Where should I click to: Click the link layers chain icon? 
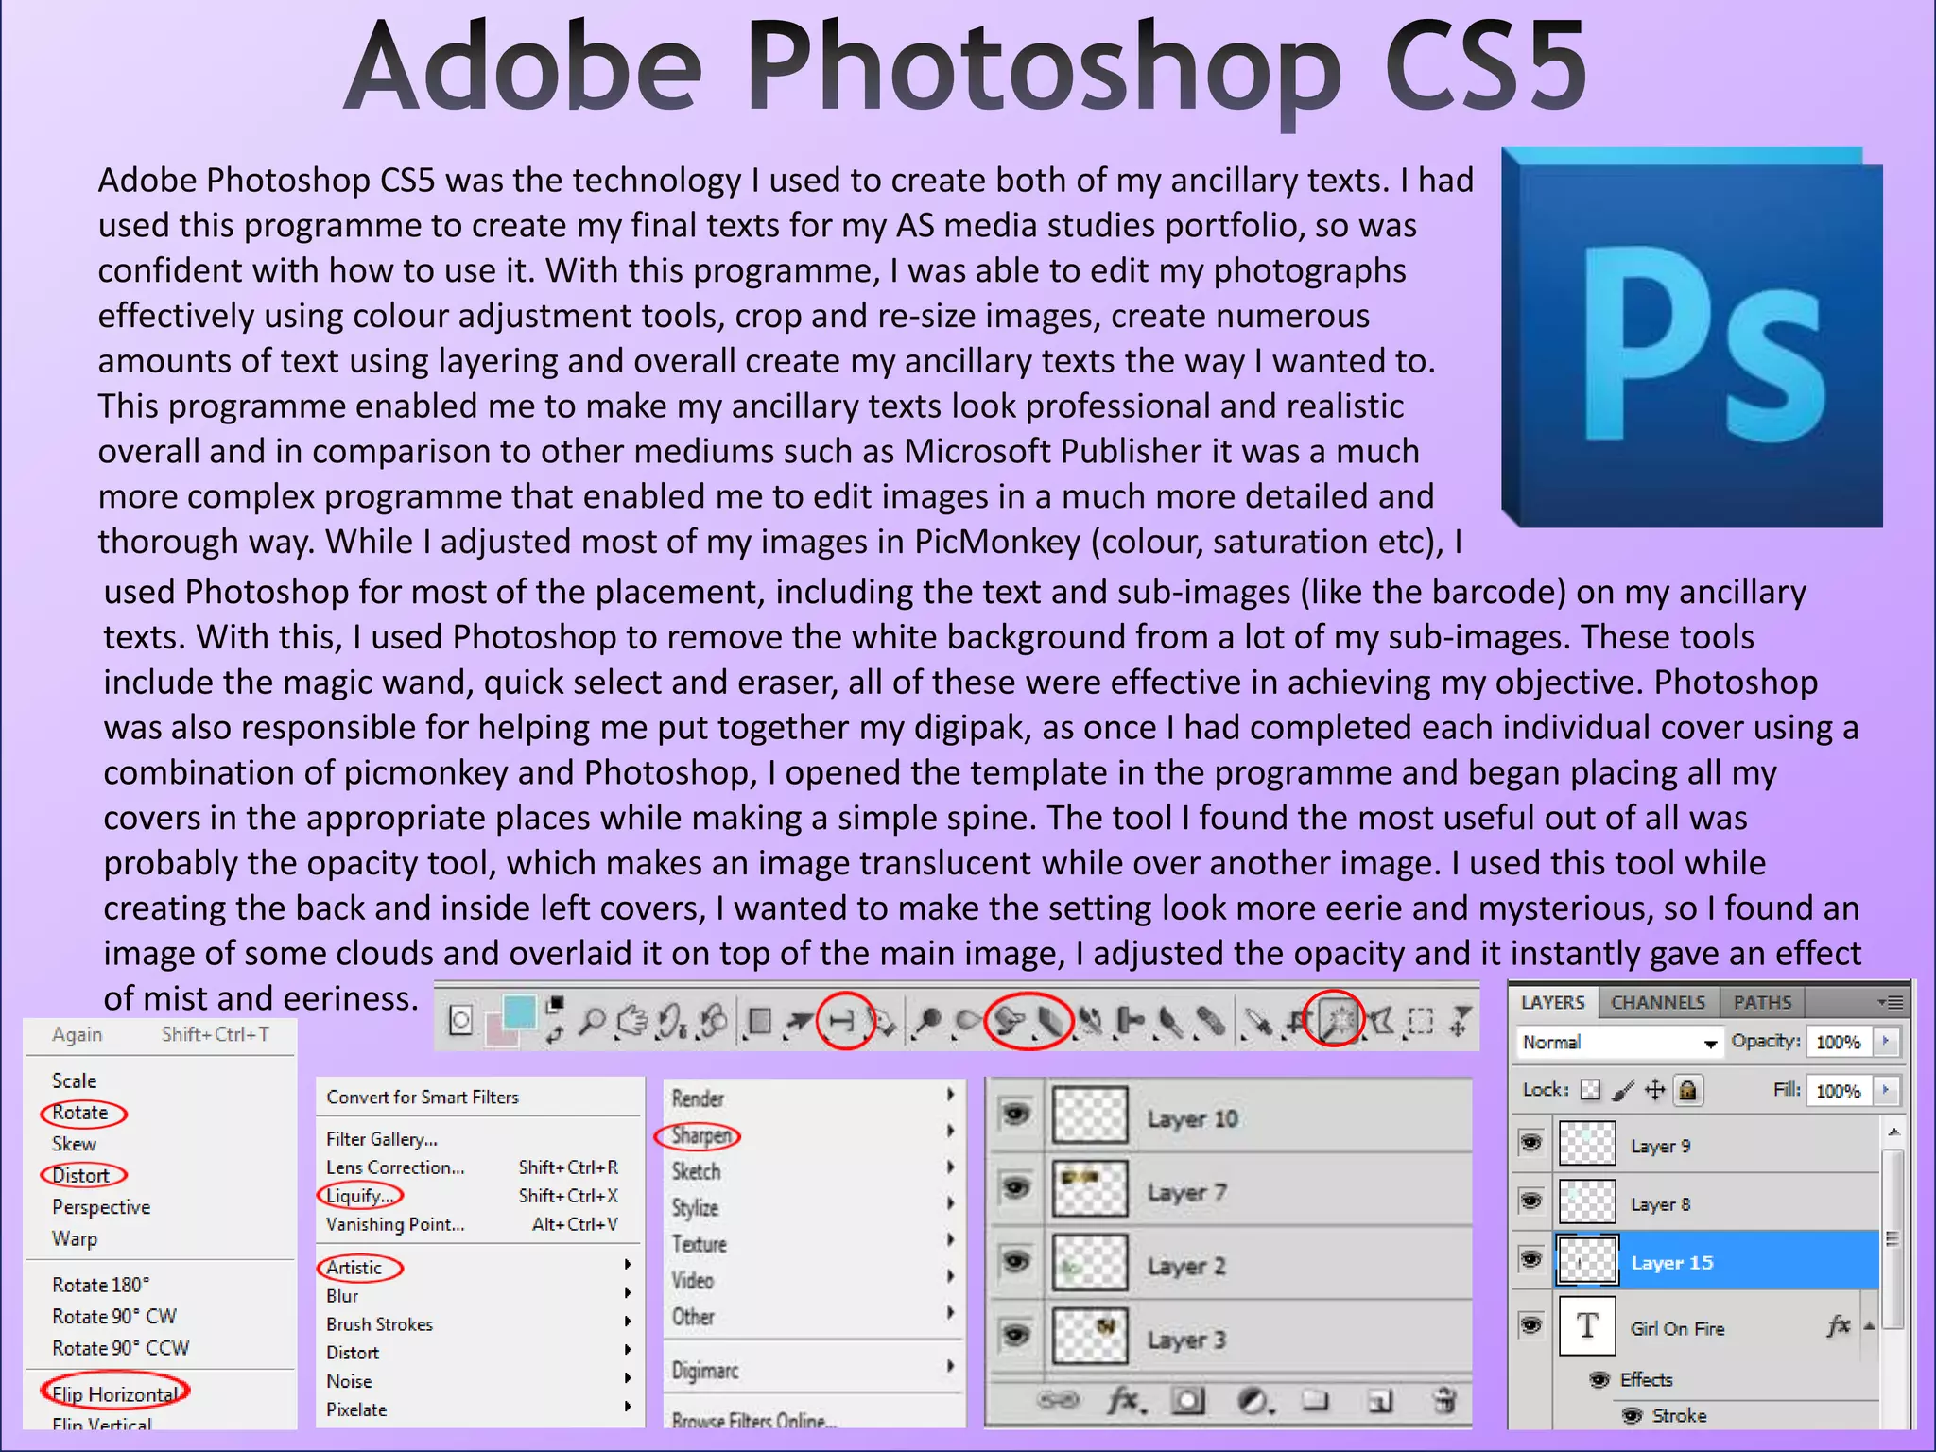coord(1059,1401)
